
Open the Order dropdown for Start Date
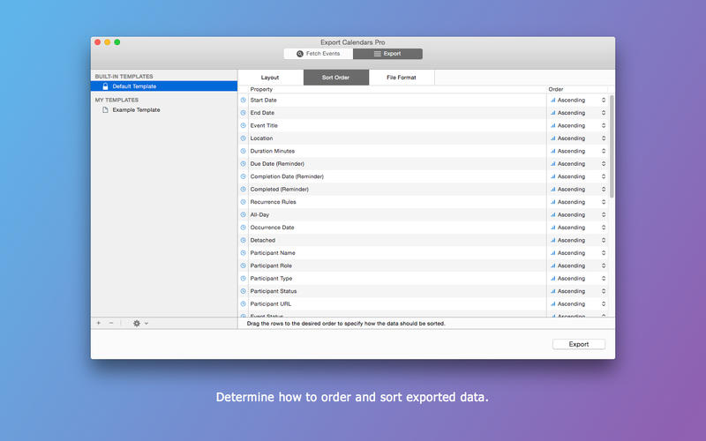click(578, 100)
